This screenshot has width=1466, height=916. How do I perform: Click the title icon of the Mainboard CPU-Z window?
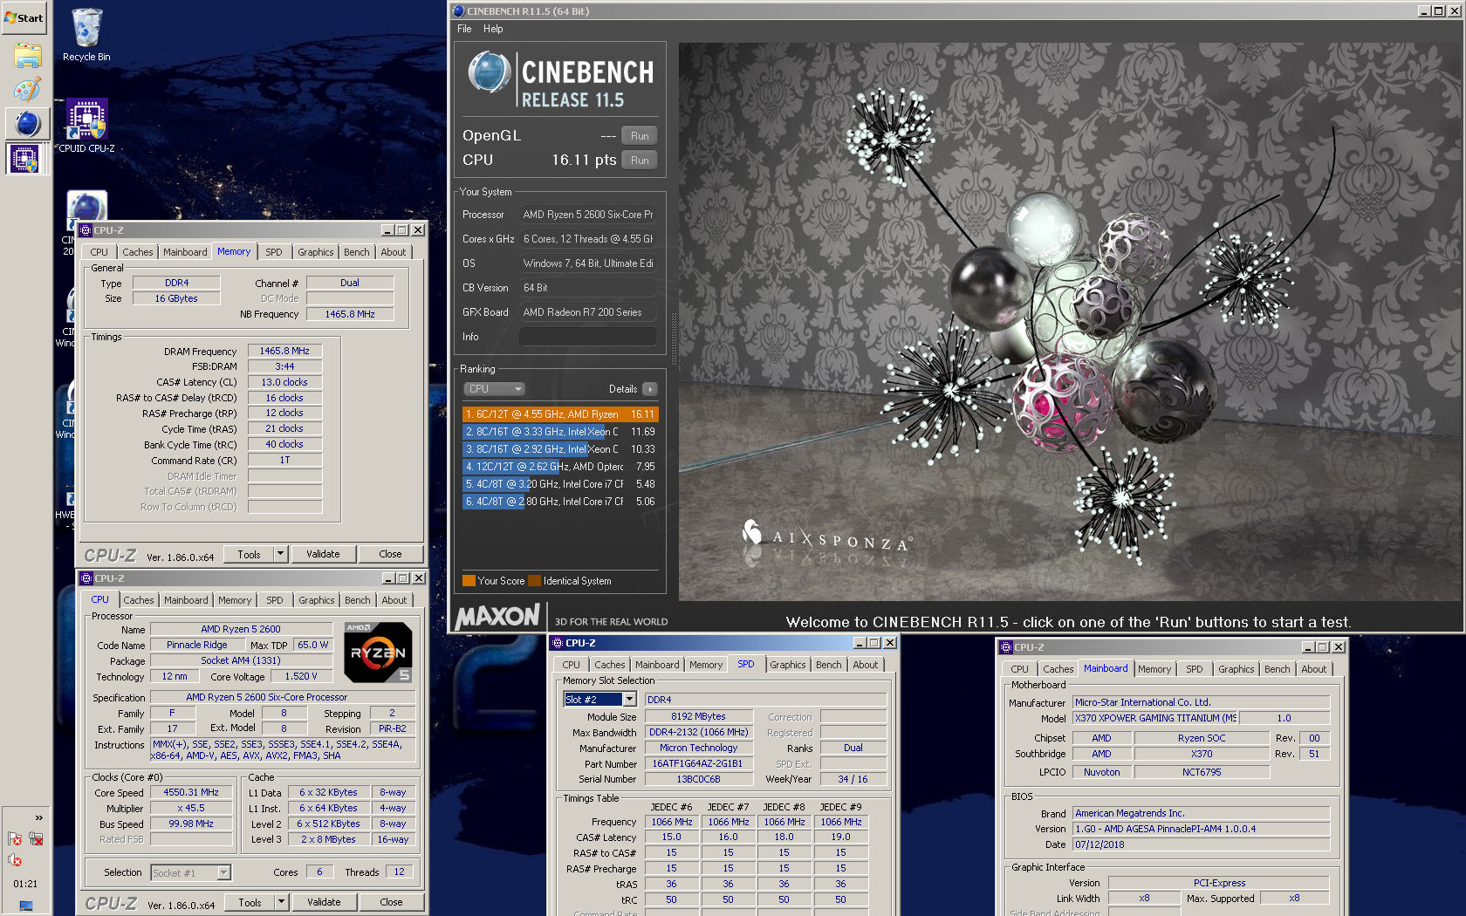coord(1005,647)
